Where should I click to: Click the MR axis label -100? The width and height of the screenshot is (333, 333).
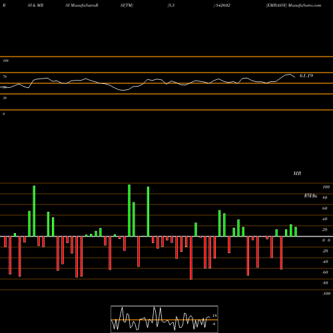(x=326, y=294)
